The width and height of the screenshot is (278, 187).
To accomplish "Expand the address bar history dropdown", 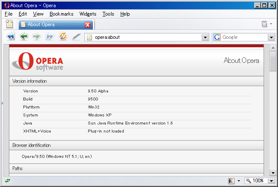I will tap(205, 37).
